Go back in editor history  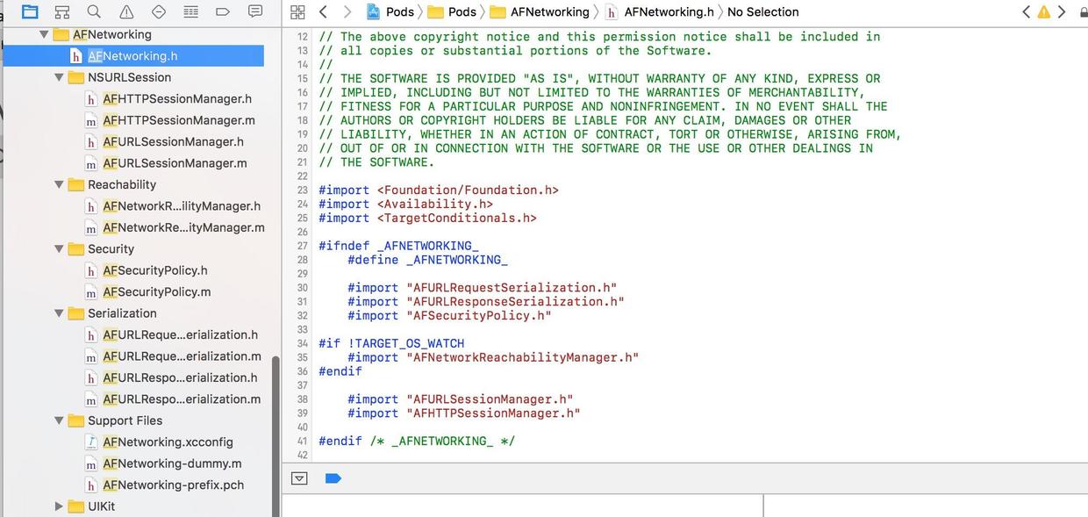(x=323, y=11)
